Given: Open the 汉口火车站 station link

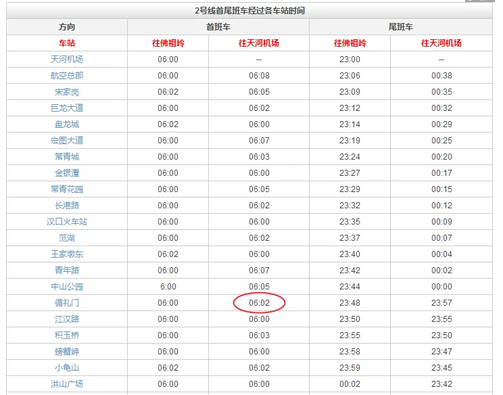Looking at the screenshot, I should (x=67, y=222).
